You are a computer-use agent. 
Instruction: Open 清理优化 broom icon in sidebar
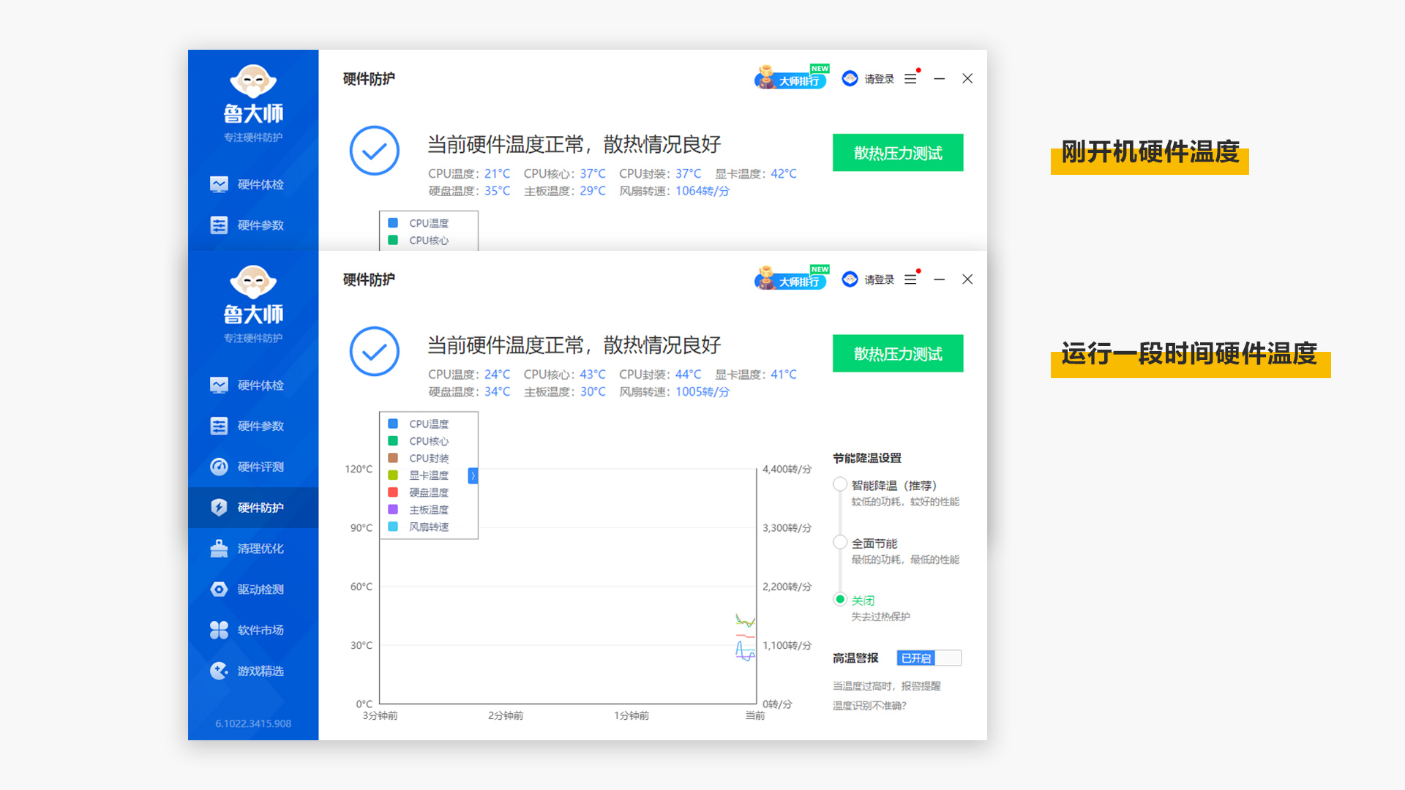tap(219, 549)
